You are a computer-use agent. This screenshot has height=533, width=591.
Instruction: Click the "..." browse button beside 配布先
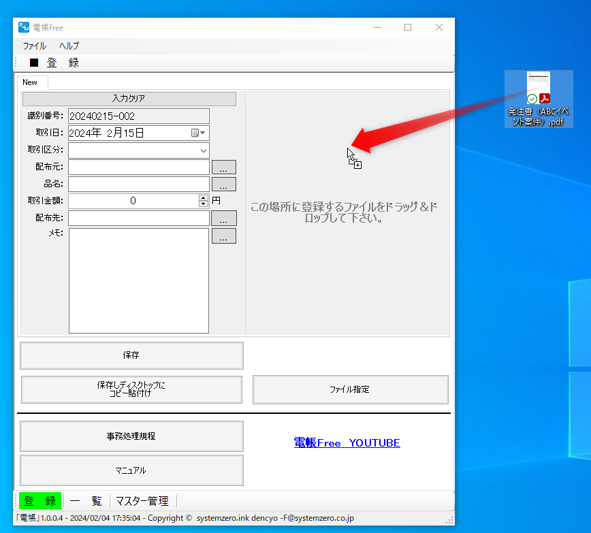224,218
